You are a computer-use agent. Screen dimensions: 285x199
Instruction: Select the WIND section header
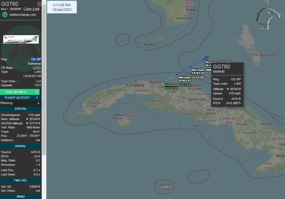(x=21, y=197)
